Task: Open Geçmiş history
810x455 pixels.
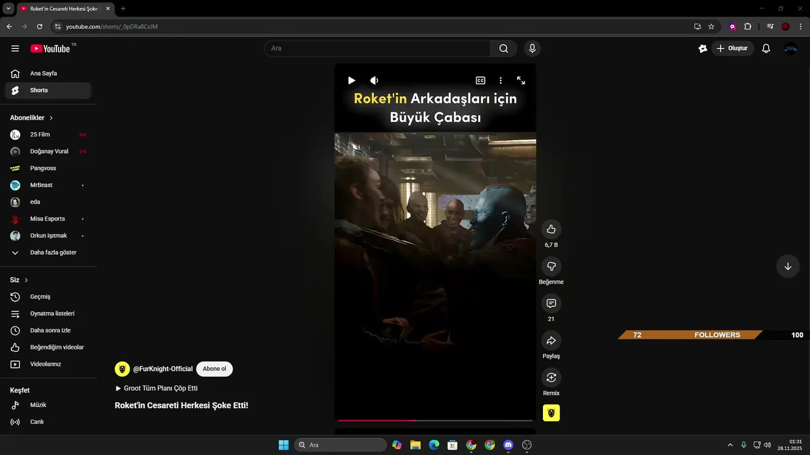Action: click(x=48, y=297)
